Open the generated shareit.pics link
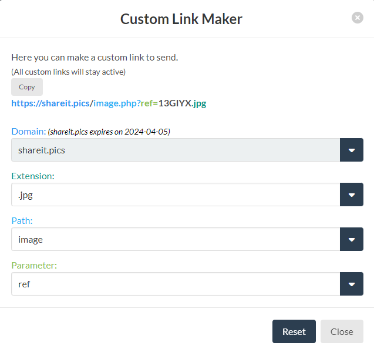The height and width of the screenshot is (352, 374). tap(109, 103)
